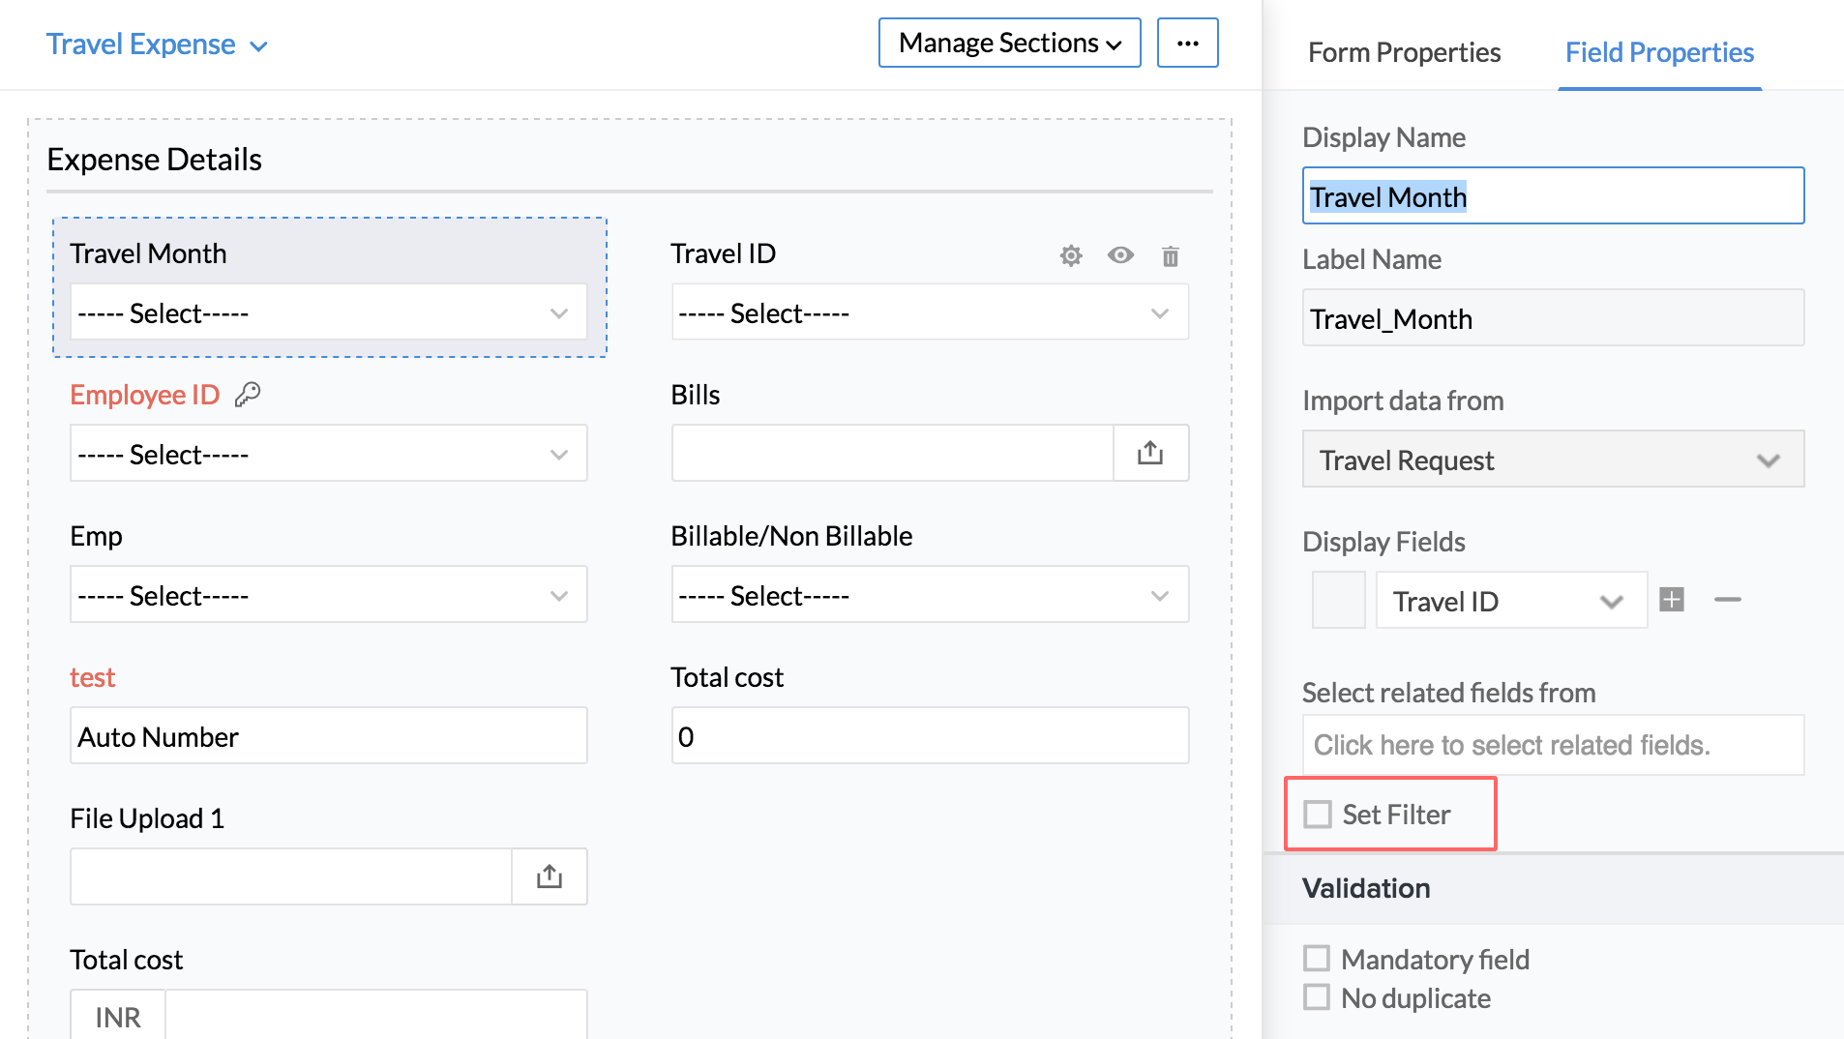The image size is (1844, 1039).
Task: Select the Field Properties tab
Action: (1658, 52)
